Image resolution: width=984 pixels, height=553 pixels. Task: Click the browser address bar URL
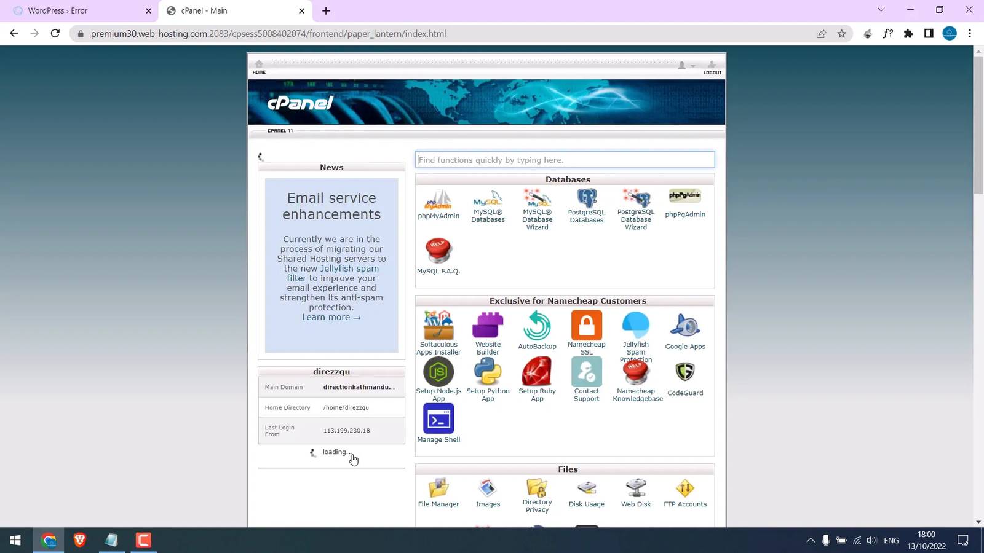pos(269,34)
